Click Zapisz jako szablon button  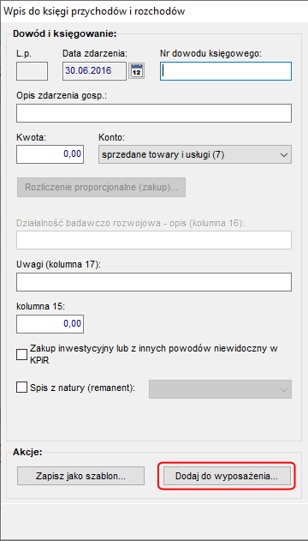tap(80, 476)
